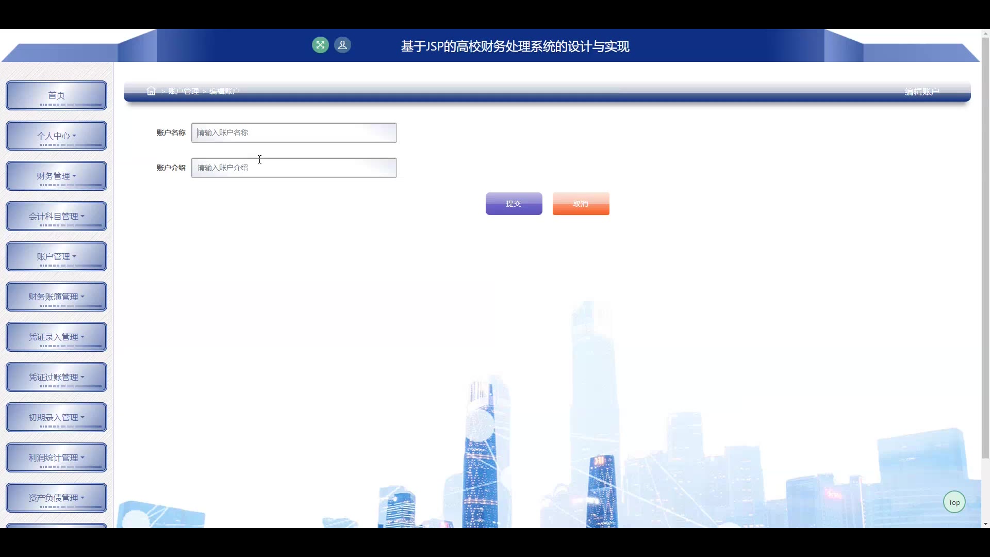Focus the 账户名称 input field

294,133
